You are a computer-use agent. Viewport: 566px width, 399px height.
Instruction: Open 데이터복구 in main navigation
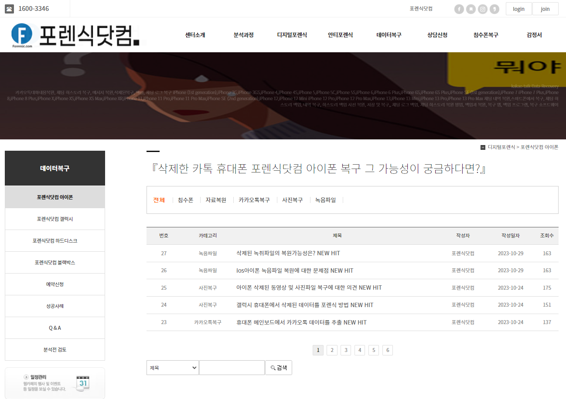tap(389, 35)
